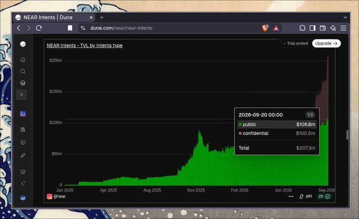Click the tooltip date 2026-09-20 00:00
The image size is (359, 219).
tap(261, 115)
